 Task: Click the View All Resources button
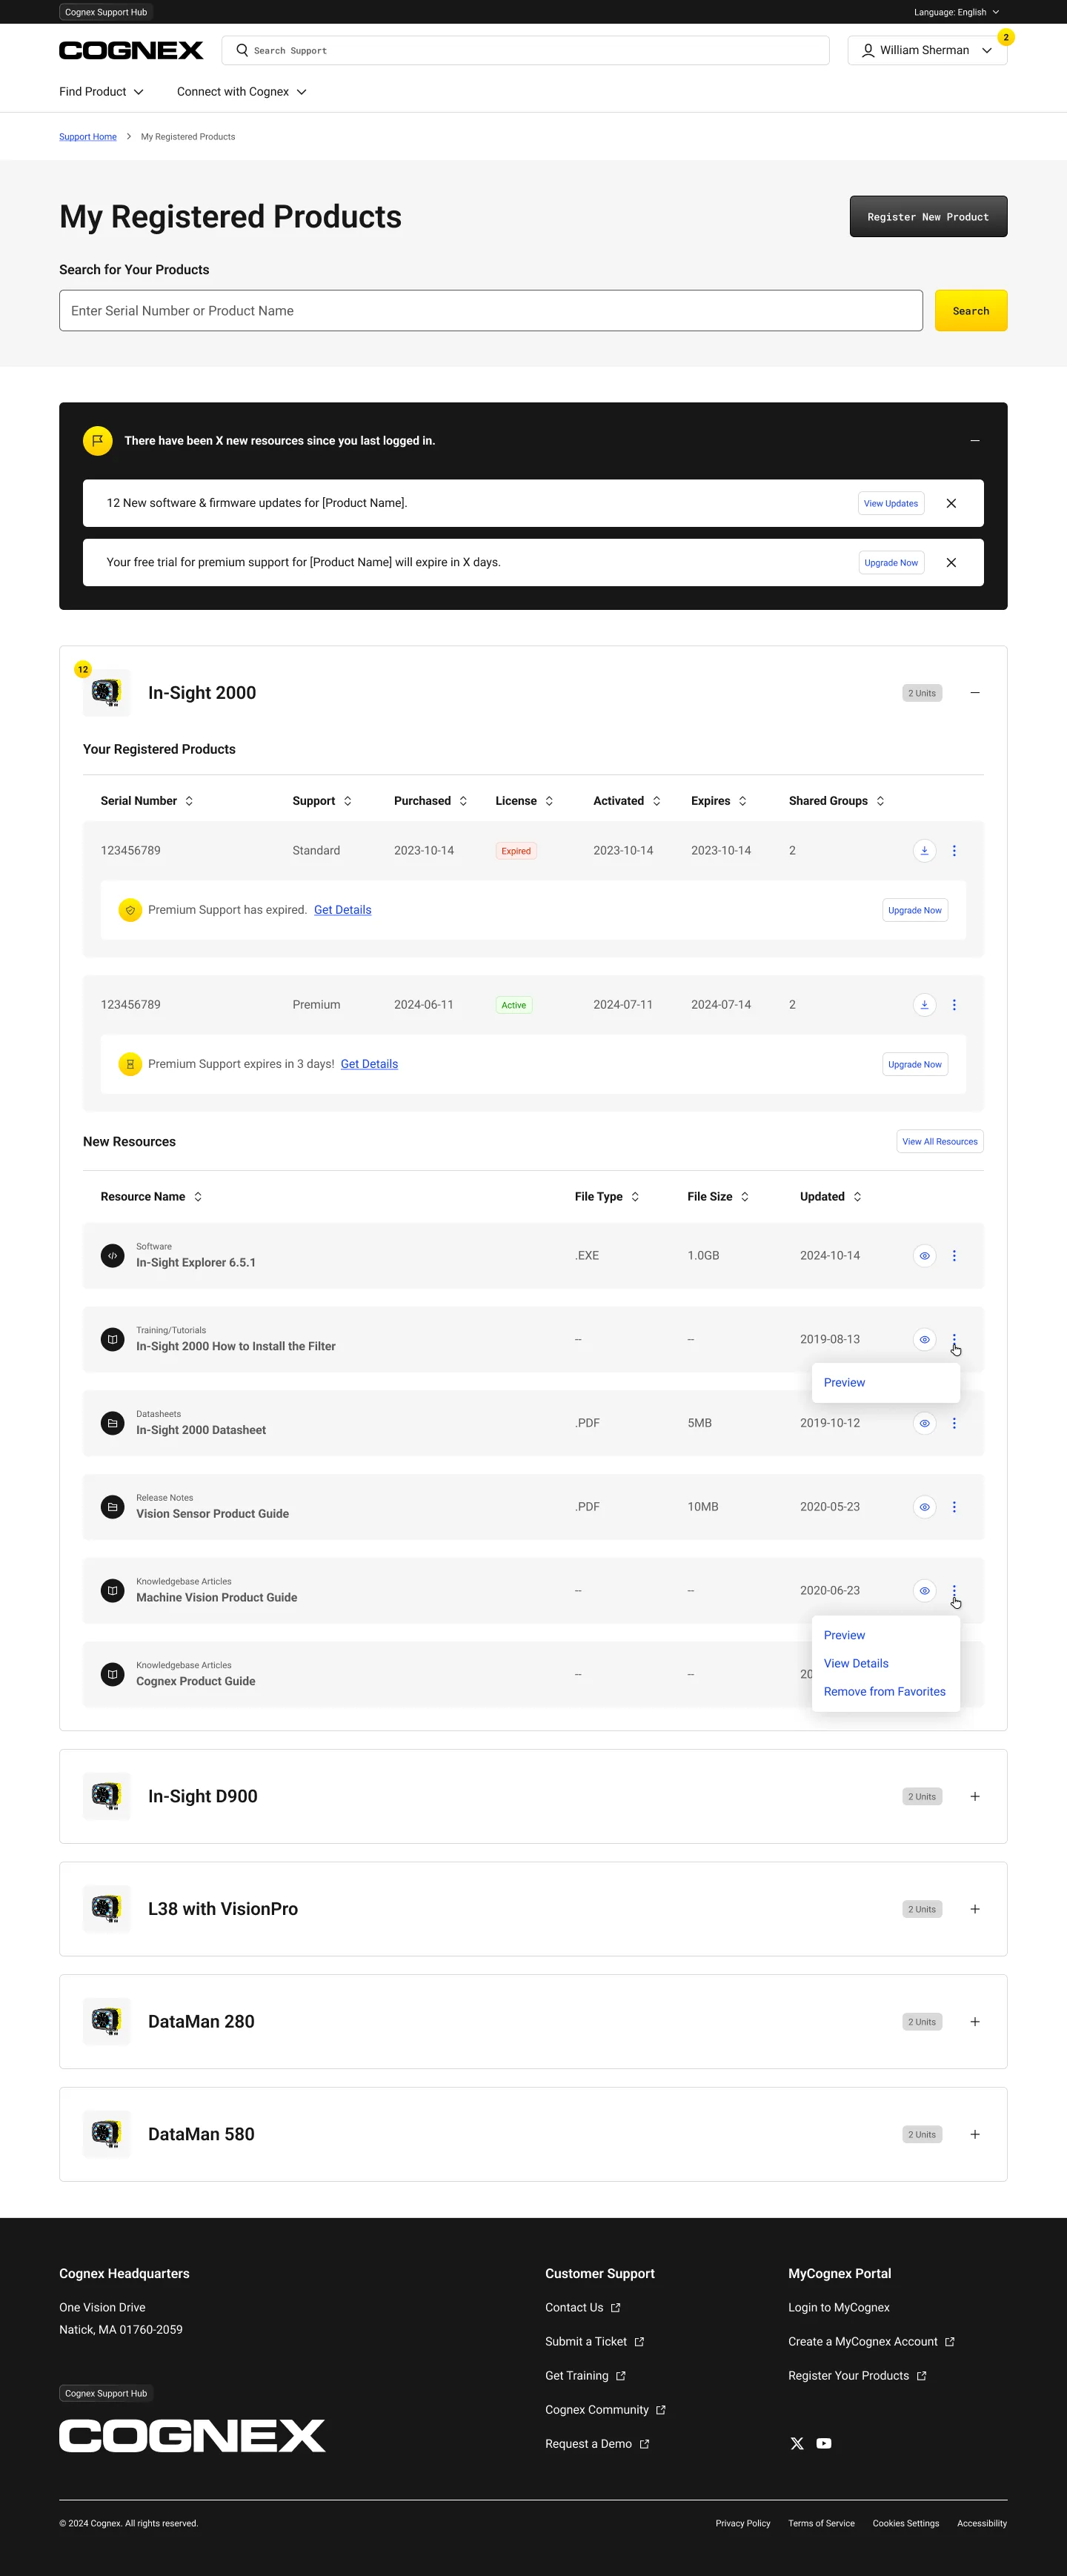[940, 1142]
